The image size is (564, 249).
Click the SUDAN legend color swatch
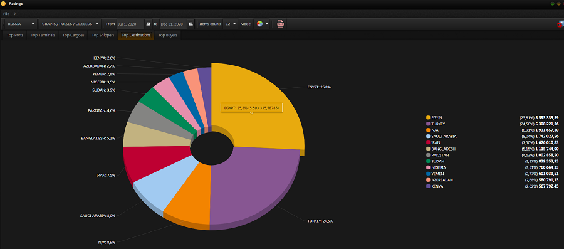(428, 161)
